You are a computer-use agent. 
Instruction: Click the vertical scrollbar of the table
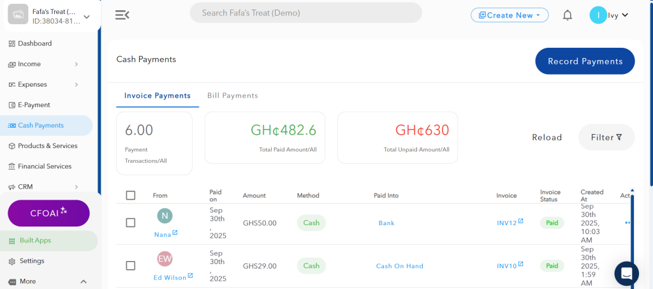(x=632, y=236)
